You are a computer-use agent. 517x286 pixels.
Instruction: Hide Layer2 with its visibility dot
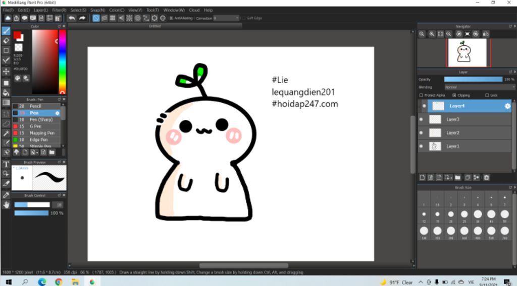421,133
